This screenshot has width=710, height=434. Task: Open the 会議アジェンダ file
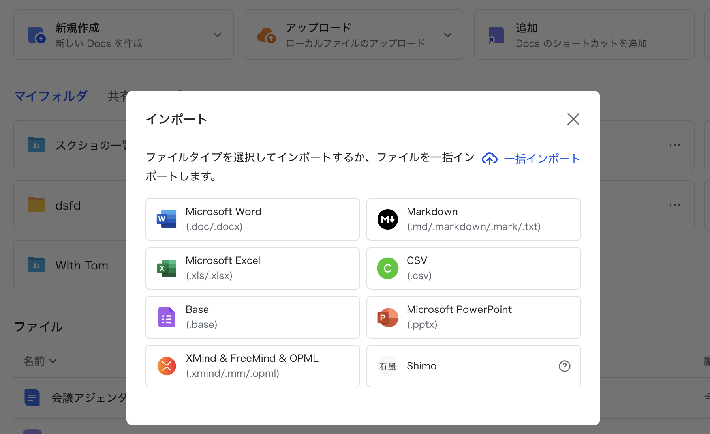(89, 398)
